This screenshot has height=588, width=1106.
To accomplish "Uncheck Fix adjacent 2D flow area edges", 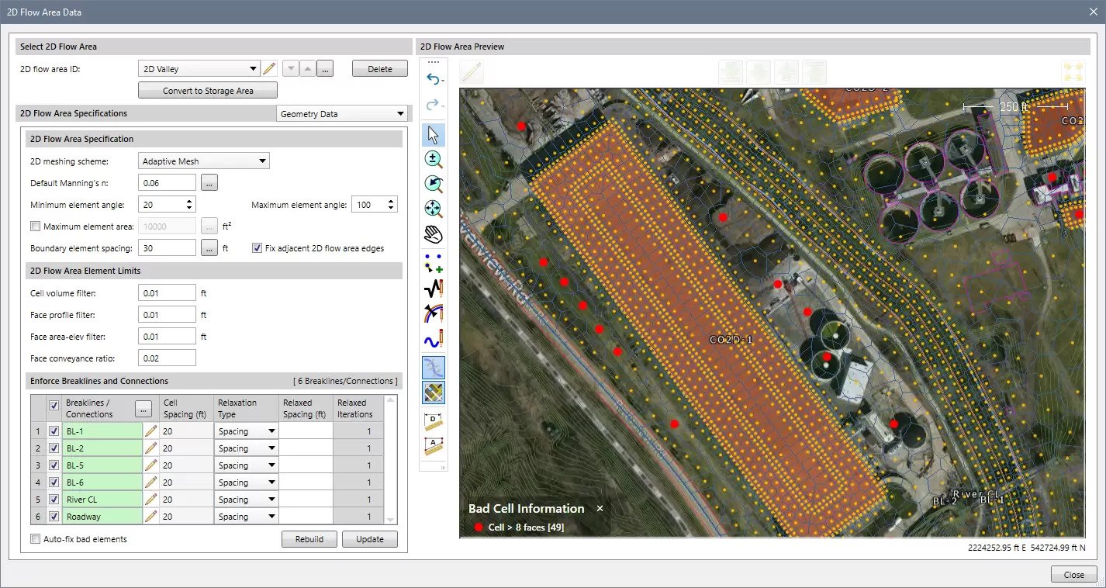I will click(x=257, y=248).
